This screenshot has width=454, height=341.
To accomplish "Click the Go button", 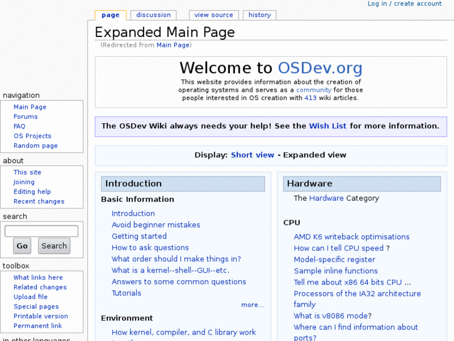I will pyautogui.click(x=22, y=246).
